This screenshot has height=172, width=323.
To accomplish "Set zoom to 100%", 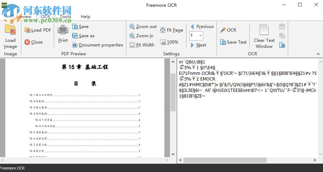I will pyautogui.click(x=169, y=42).
